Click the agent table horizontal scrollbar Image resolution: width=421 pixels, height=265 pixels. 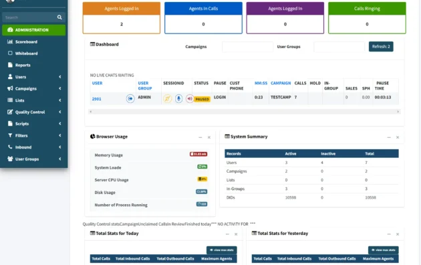(x=245, y=112)
